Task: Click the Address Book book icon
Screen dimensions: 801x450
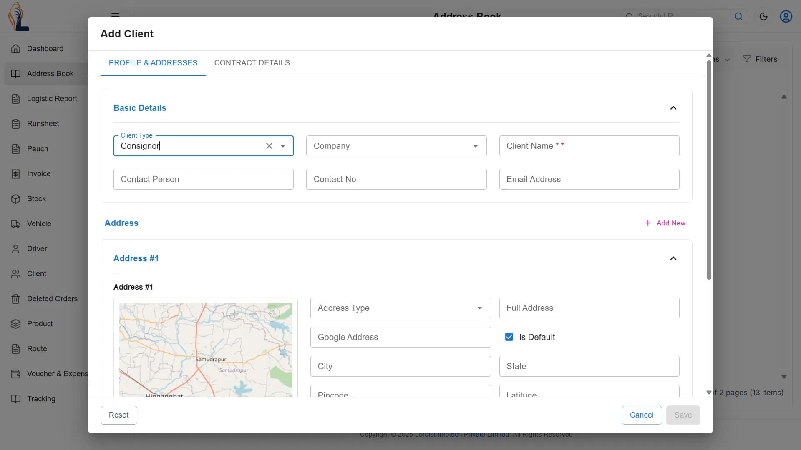Action: (15, 74)
